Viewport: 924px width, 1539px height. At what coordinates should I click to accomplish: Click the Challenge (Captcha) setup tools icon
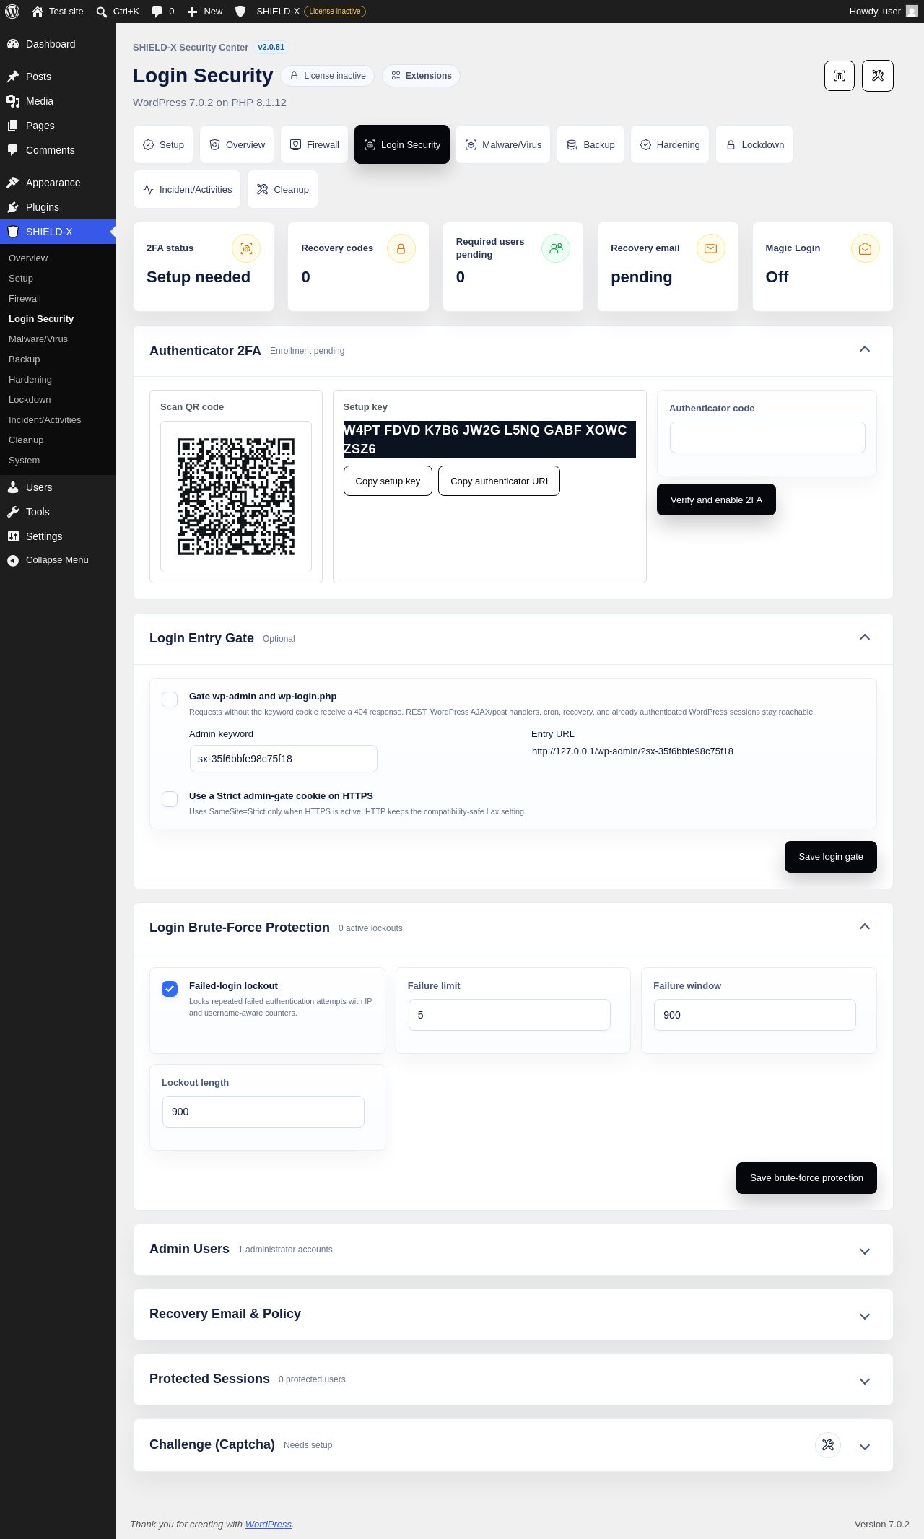tap(828, 1445)
